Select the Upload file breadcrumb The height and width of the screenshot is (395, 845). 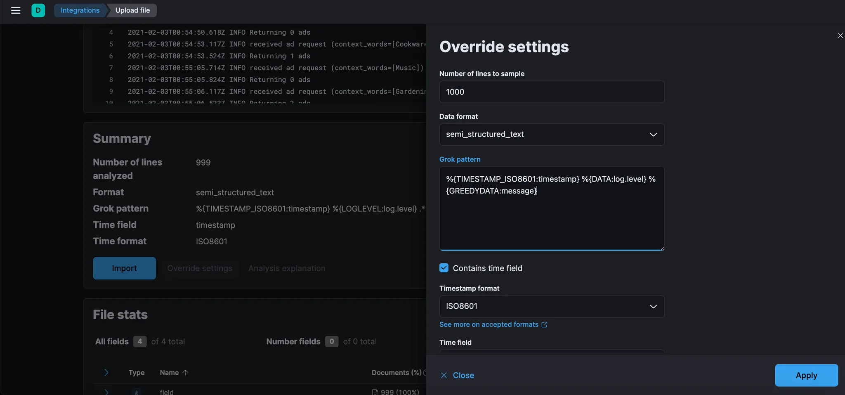click(x=132, y=10)
